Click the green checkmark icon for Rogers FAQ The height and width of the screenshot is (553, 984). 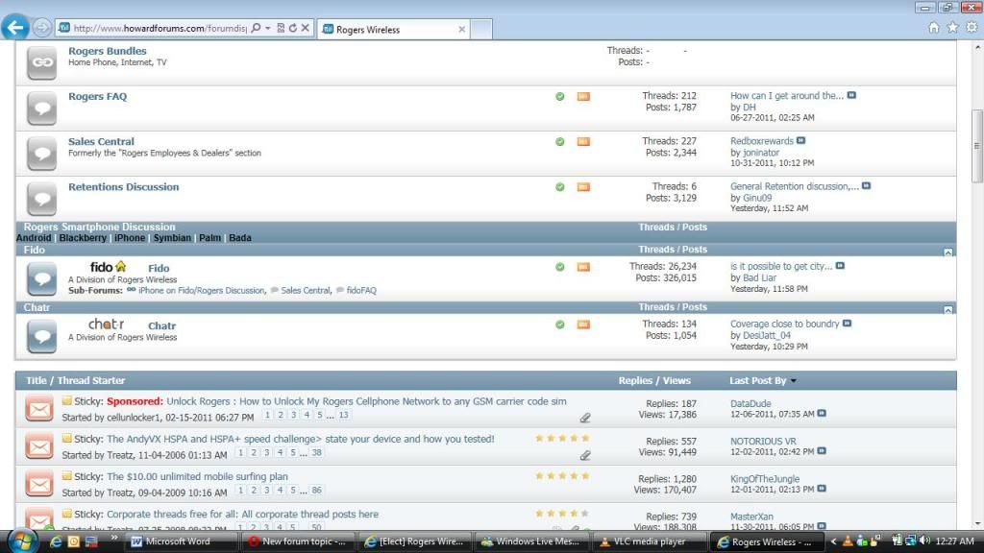560,97
